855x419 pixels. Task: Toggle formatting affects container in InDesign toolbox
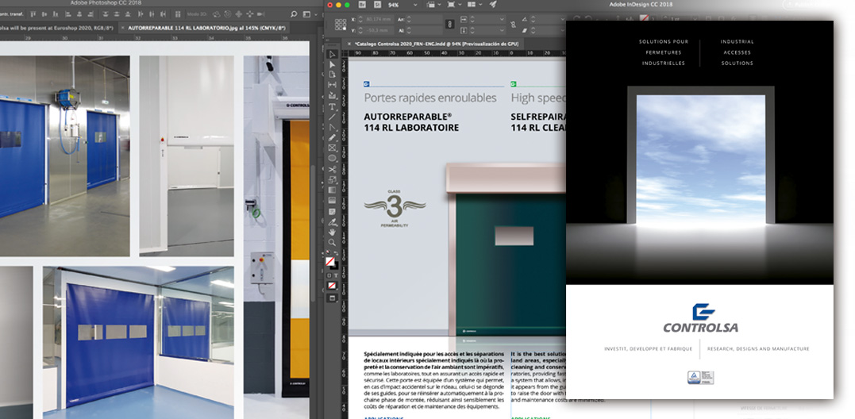tap(329, 275)
